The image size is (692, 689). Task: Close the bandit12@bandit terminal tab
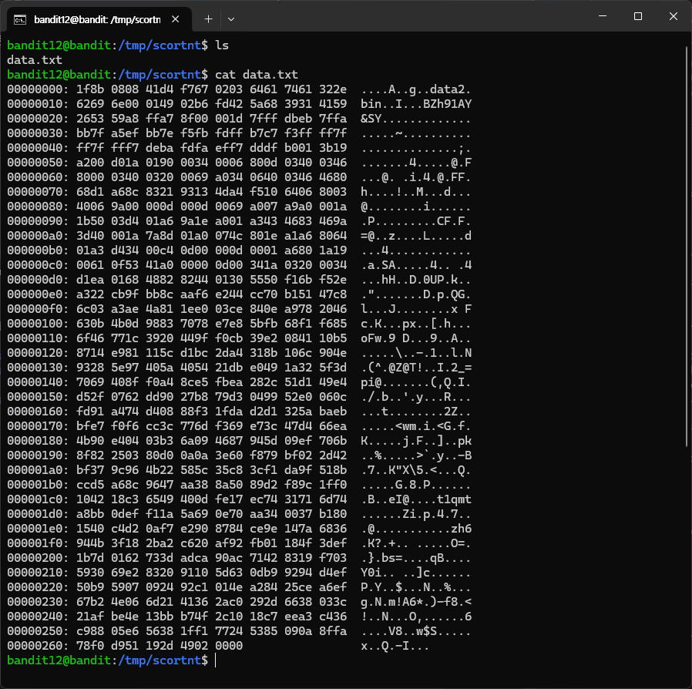[x=175, y=19]
